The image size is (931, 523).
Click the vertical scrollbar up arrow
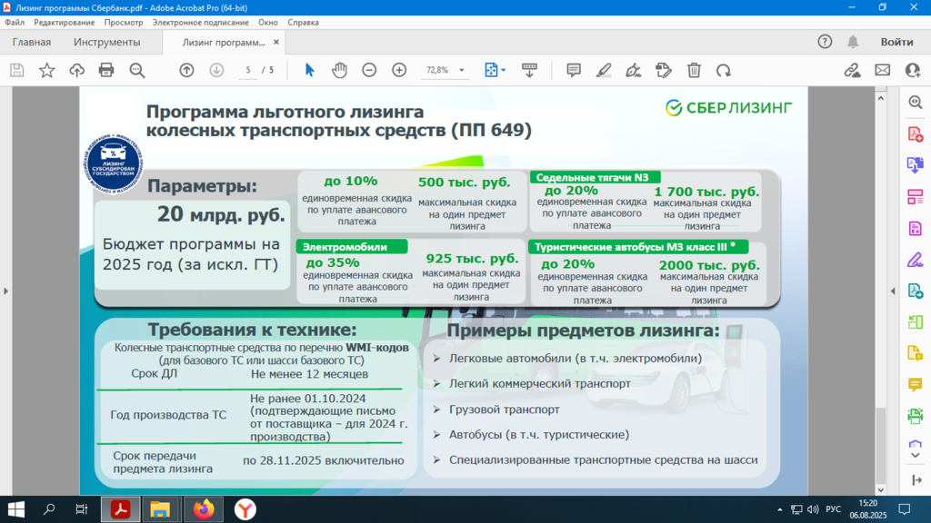(880, 98)
